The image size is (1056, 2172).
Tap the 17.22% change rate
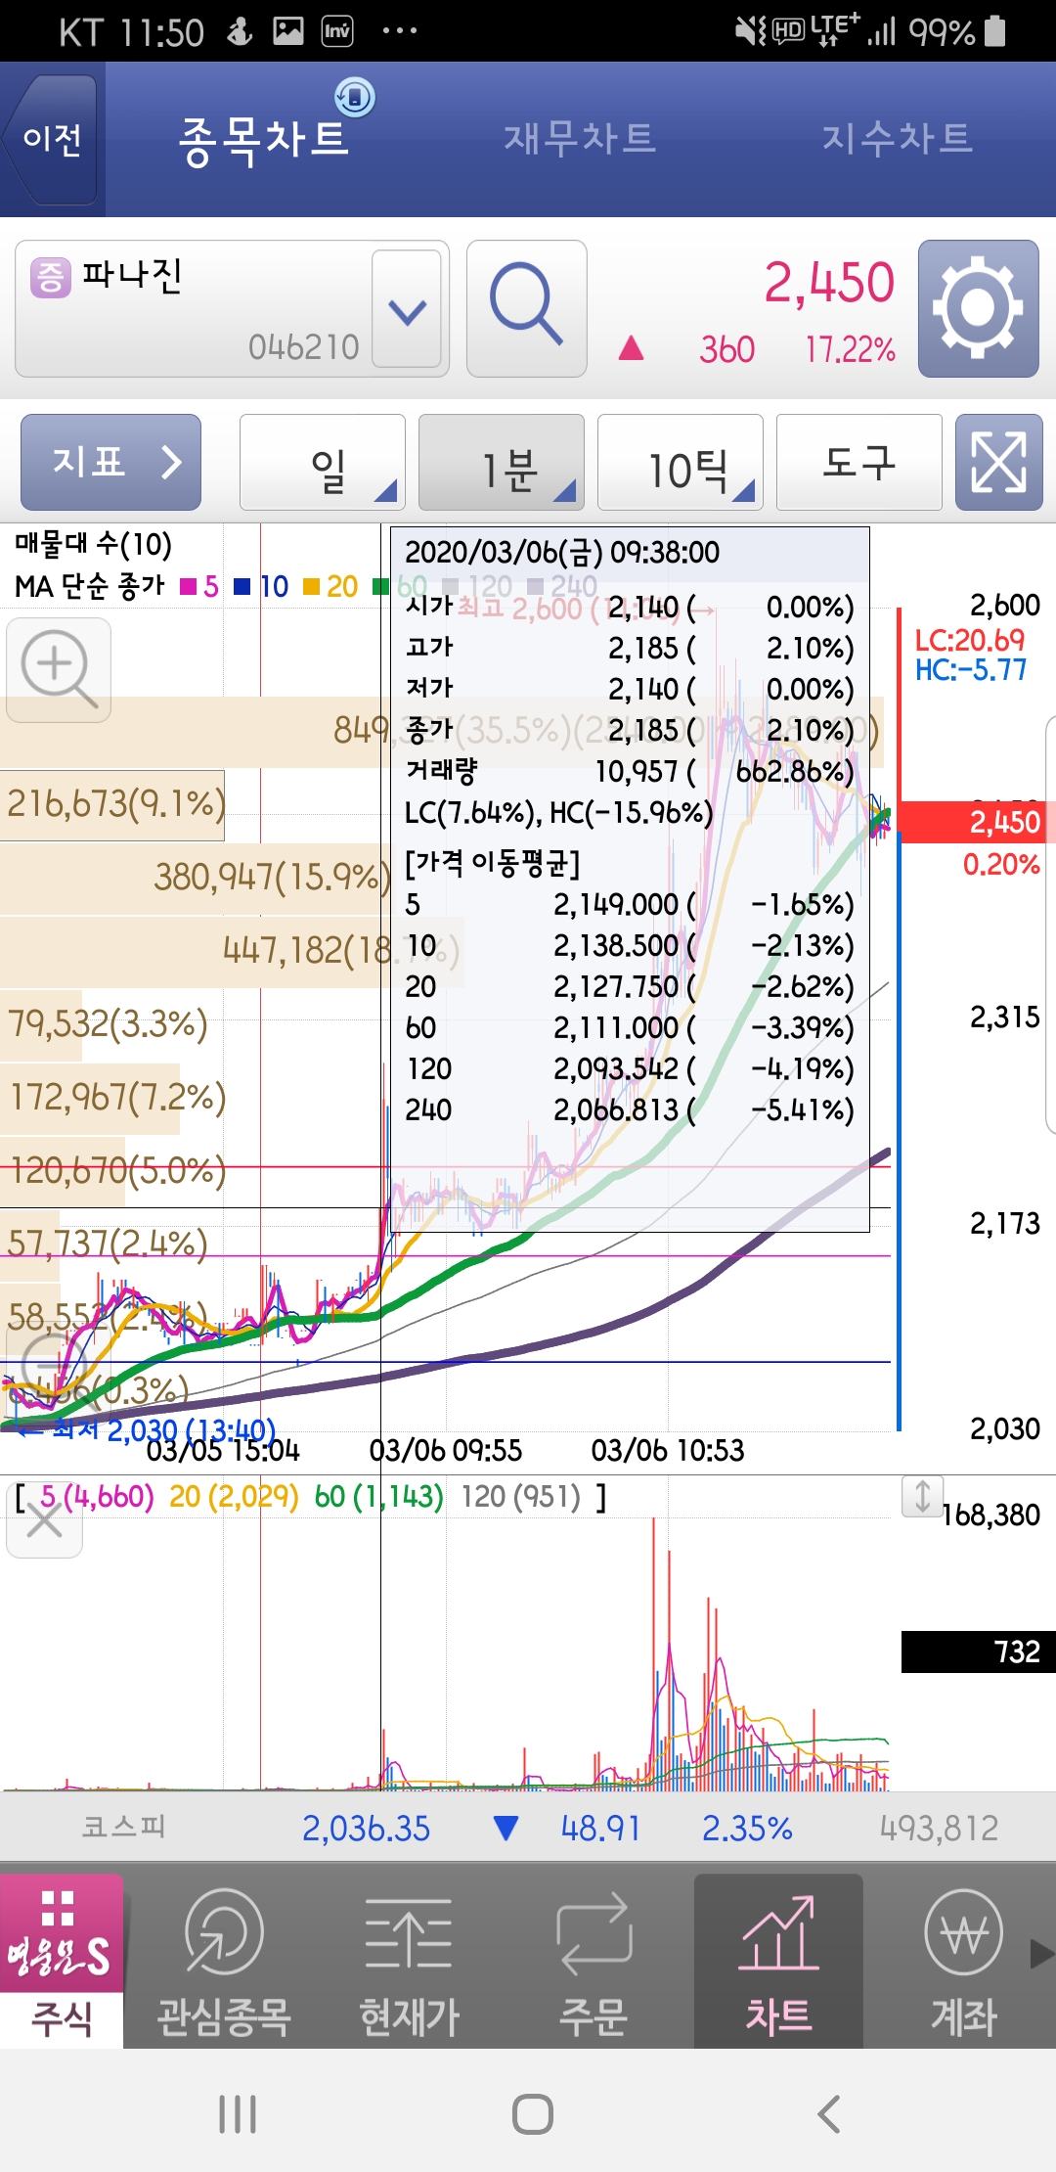click(850, 349)
